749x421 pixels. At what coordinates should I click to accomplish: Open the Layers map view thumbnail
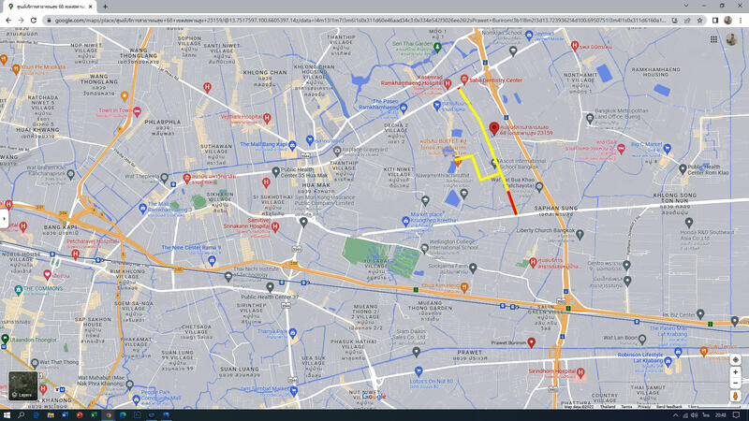click(x=23, y=385)
